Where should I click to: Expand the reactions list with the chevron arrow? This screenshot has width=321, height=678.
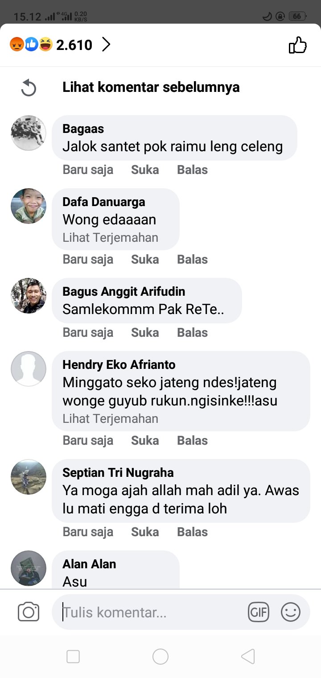pos(106,45)
